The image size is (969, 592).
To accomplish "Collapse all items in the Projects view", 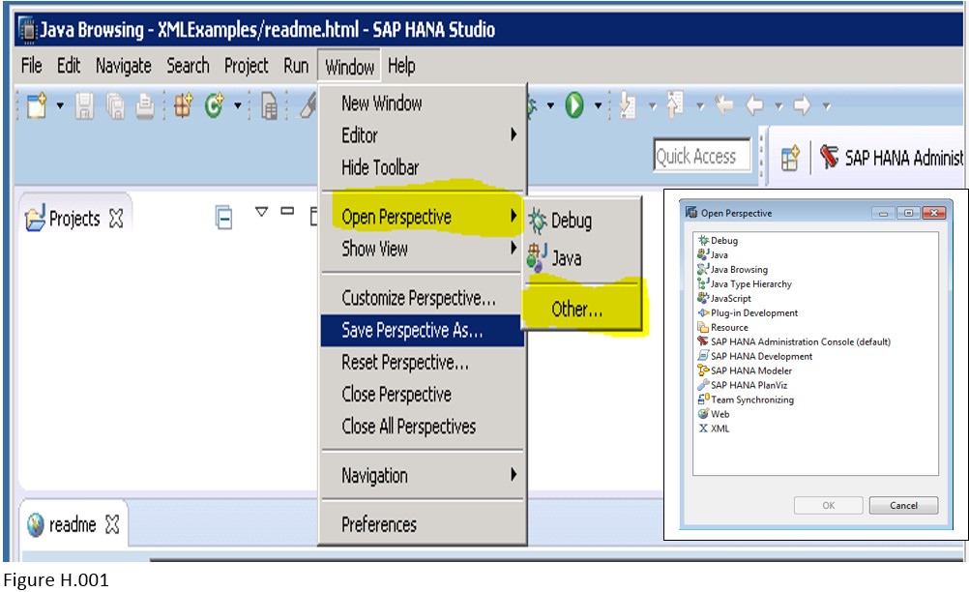I will pos(222,216).
